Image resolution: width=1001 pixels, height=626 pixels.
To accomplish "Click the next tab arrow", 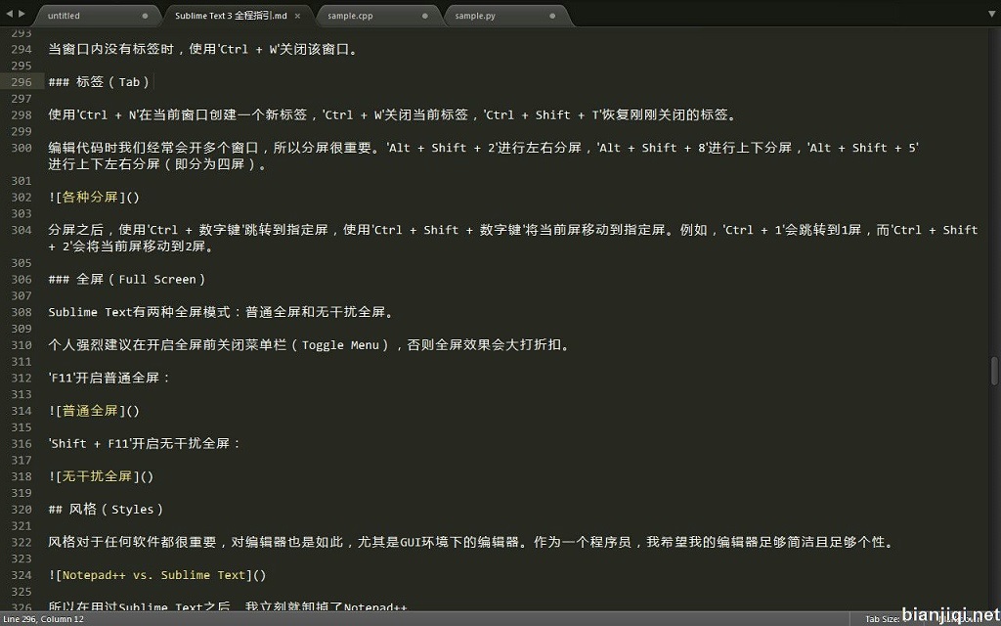I will [22, 13].
